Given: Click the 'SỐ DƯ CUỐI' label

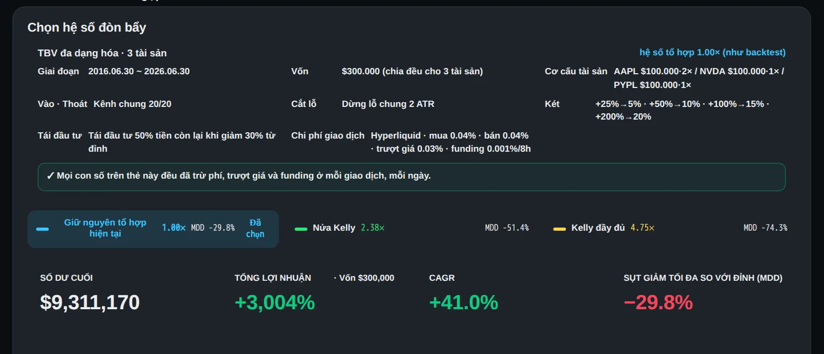Looking at the screenshot, I should click(66, 278).
